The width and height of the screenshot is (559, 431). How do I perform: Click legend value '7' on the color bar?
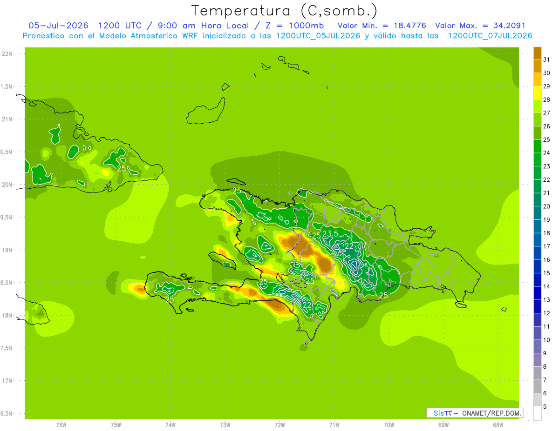(545, 380)
